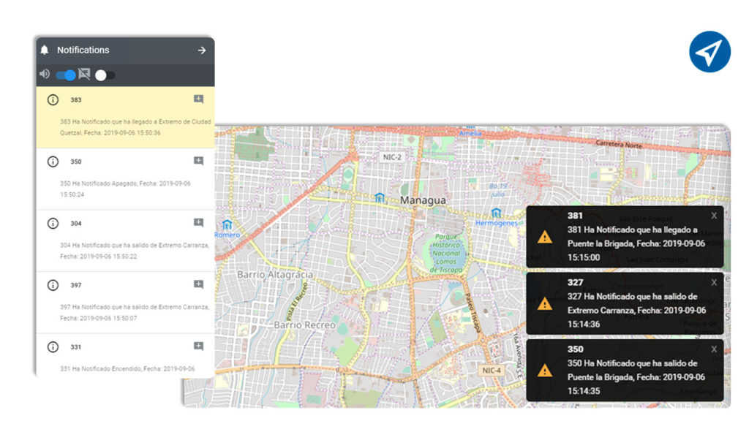Screen dimensions: 749x421
Task: Click the 381 Puente la Brigada alert message
Action: [636, 243]
